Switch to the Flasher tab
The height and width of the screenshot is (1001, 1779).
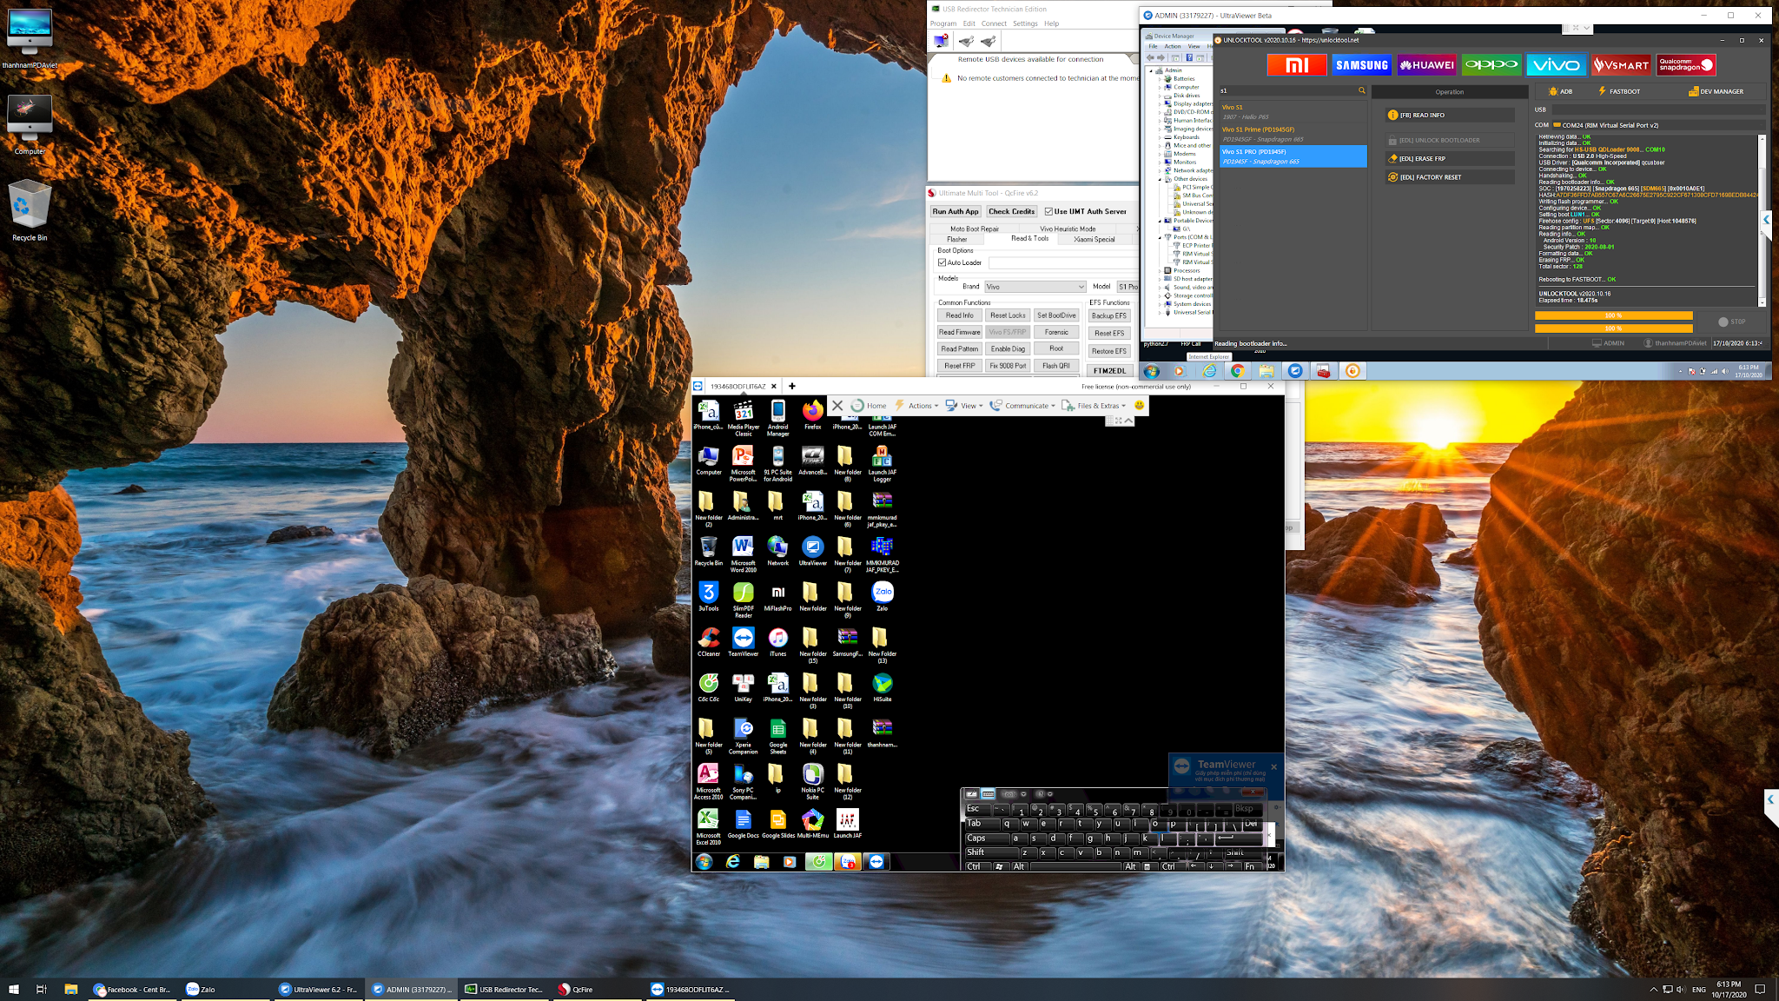[956, 239]
